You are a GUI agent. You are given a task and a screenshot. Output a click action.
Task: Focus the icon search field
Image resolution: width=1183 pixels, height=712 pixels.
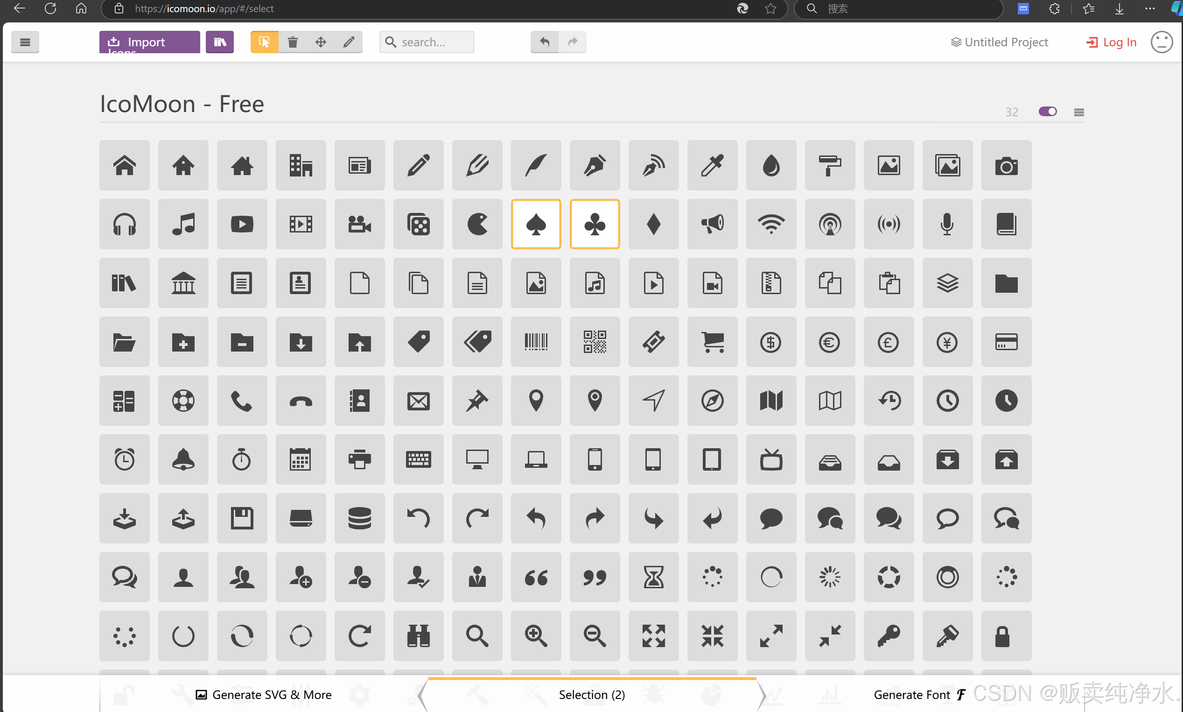pos(427,42)
